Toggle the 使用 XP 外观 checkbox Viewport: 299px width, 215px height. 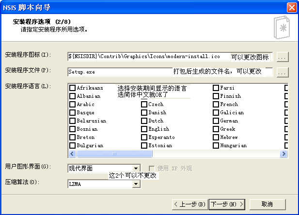[152, 169]
